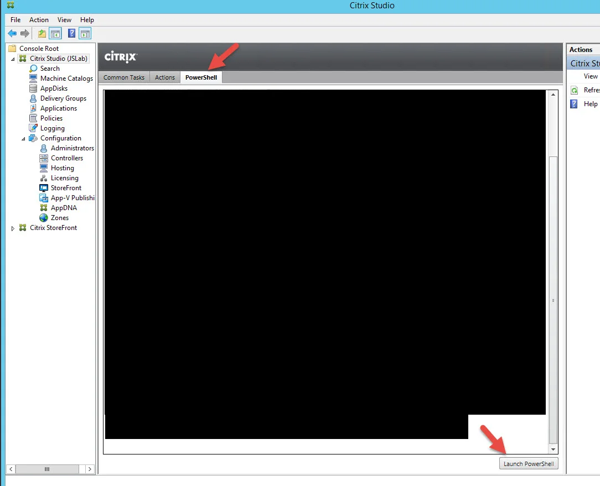Click the Controllers icon
The image size is (600, 486).
[x=44, y=158]
